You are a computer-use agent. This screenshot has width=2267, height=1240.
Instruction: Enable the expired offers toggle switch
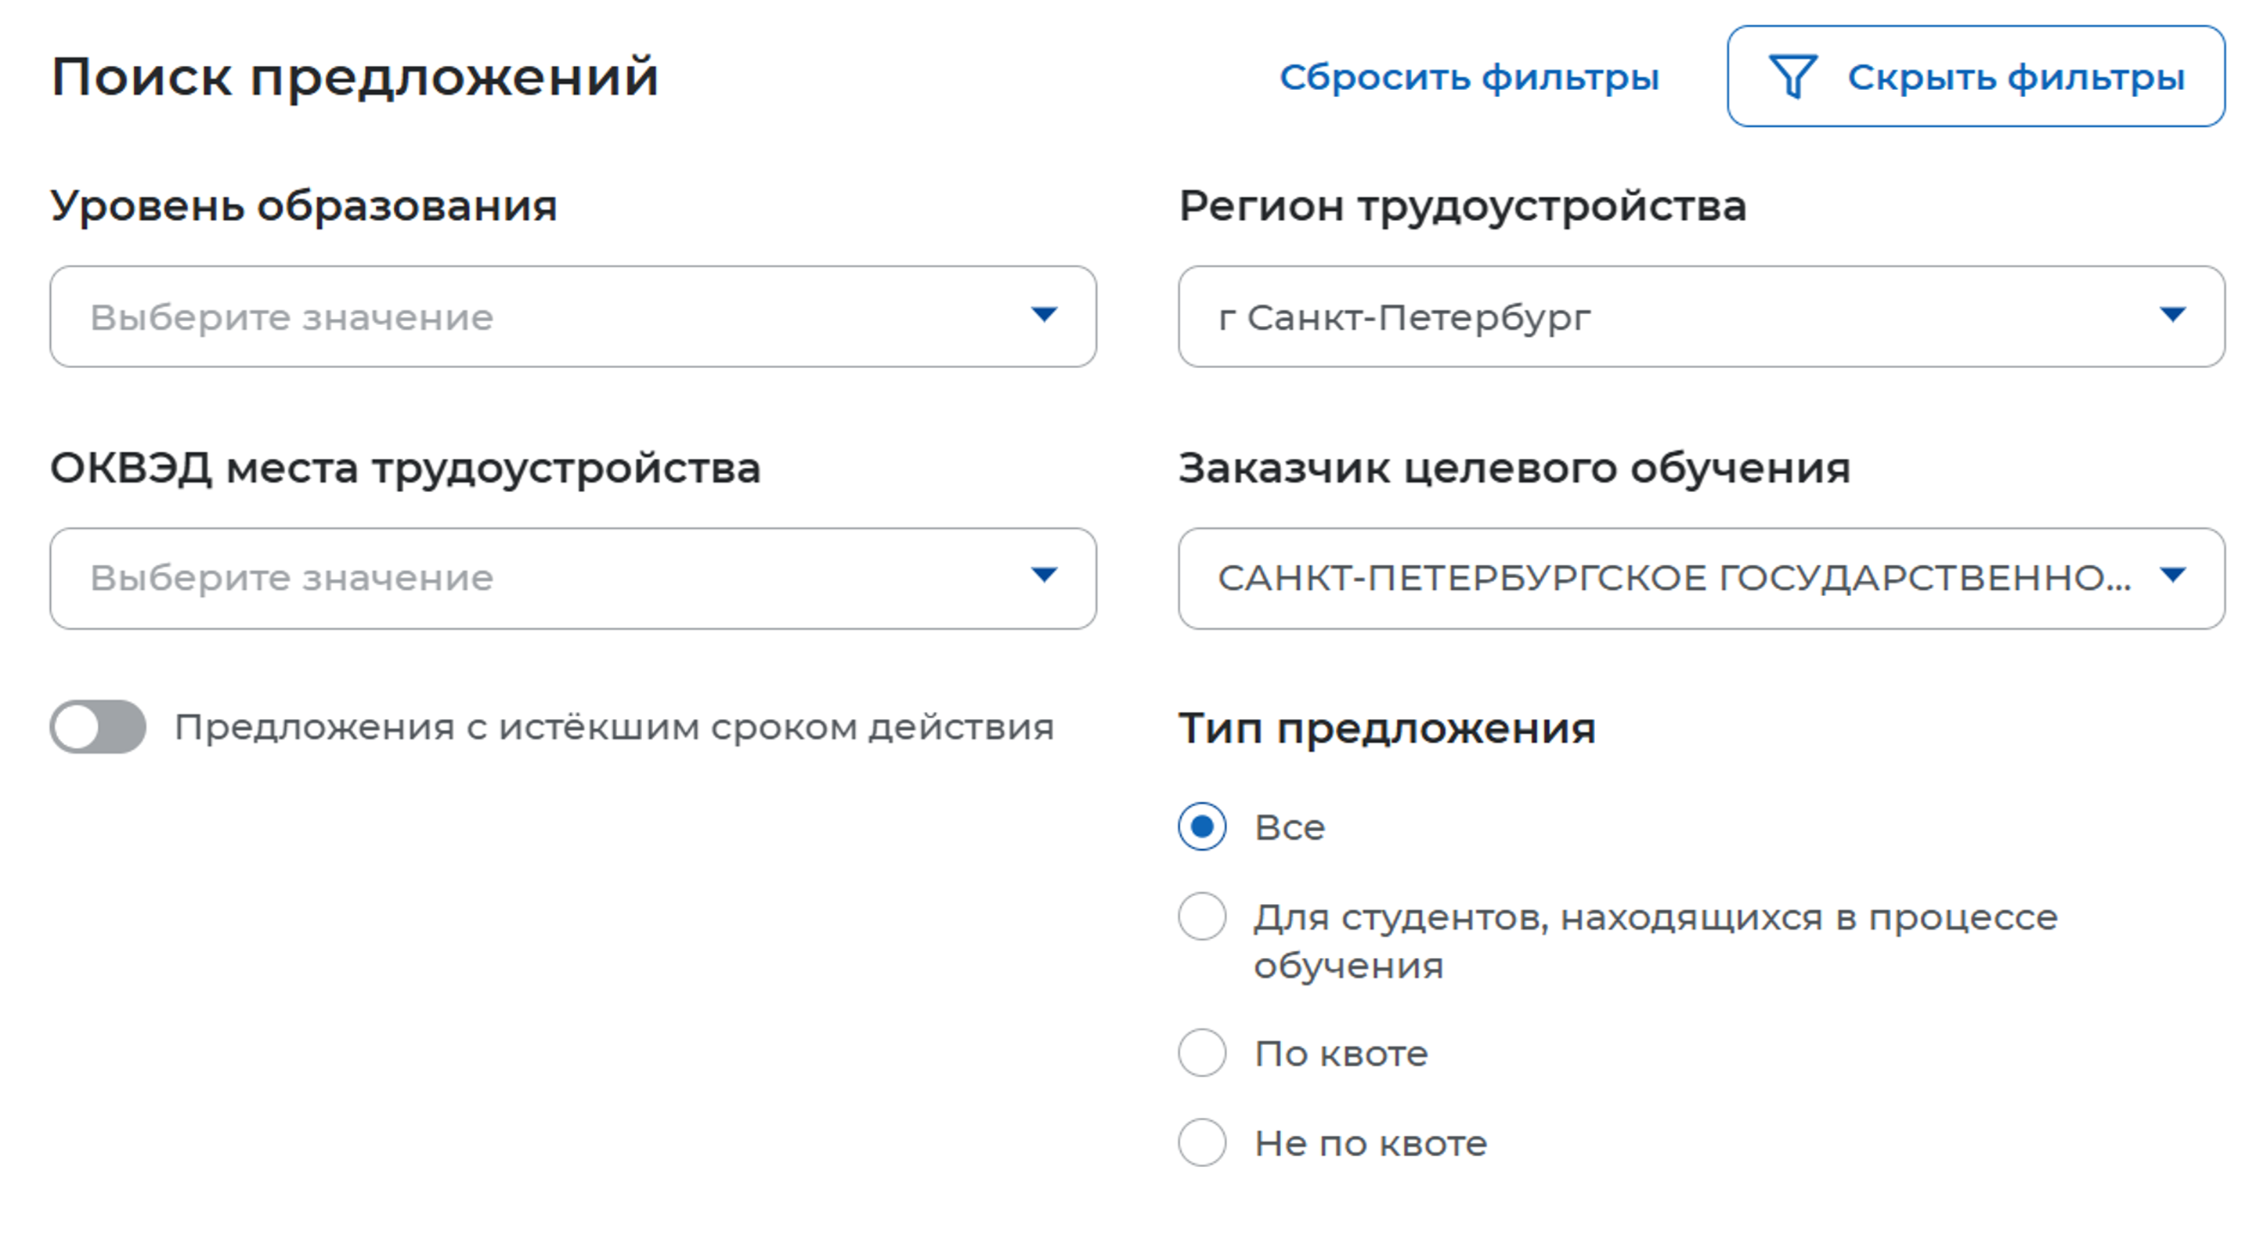point(98,727)
